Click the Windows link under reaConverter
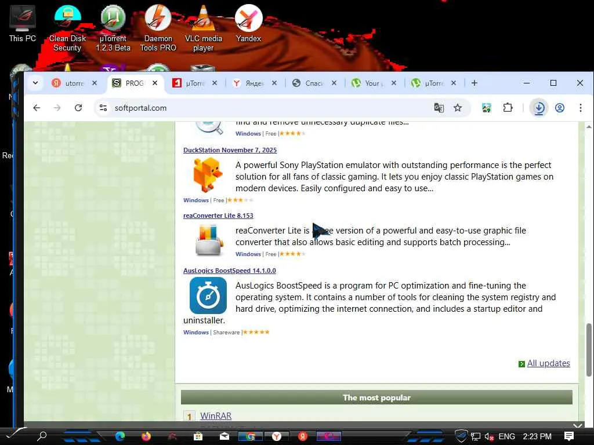This screenshot has height=445, width=594. (248, 254)
